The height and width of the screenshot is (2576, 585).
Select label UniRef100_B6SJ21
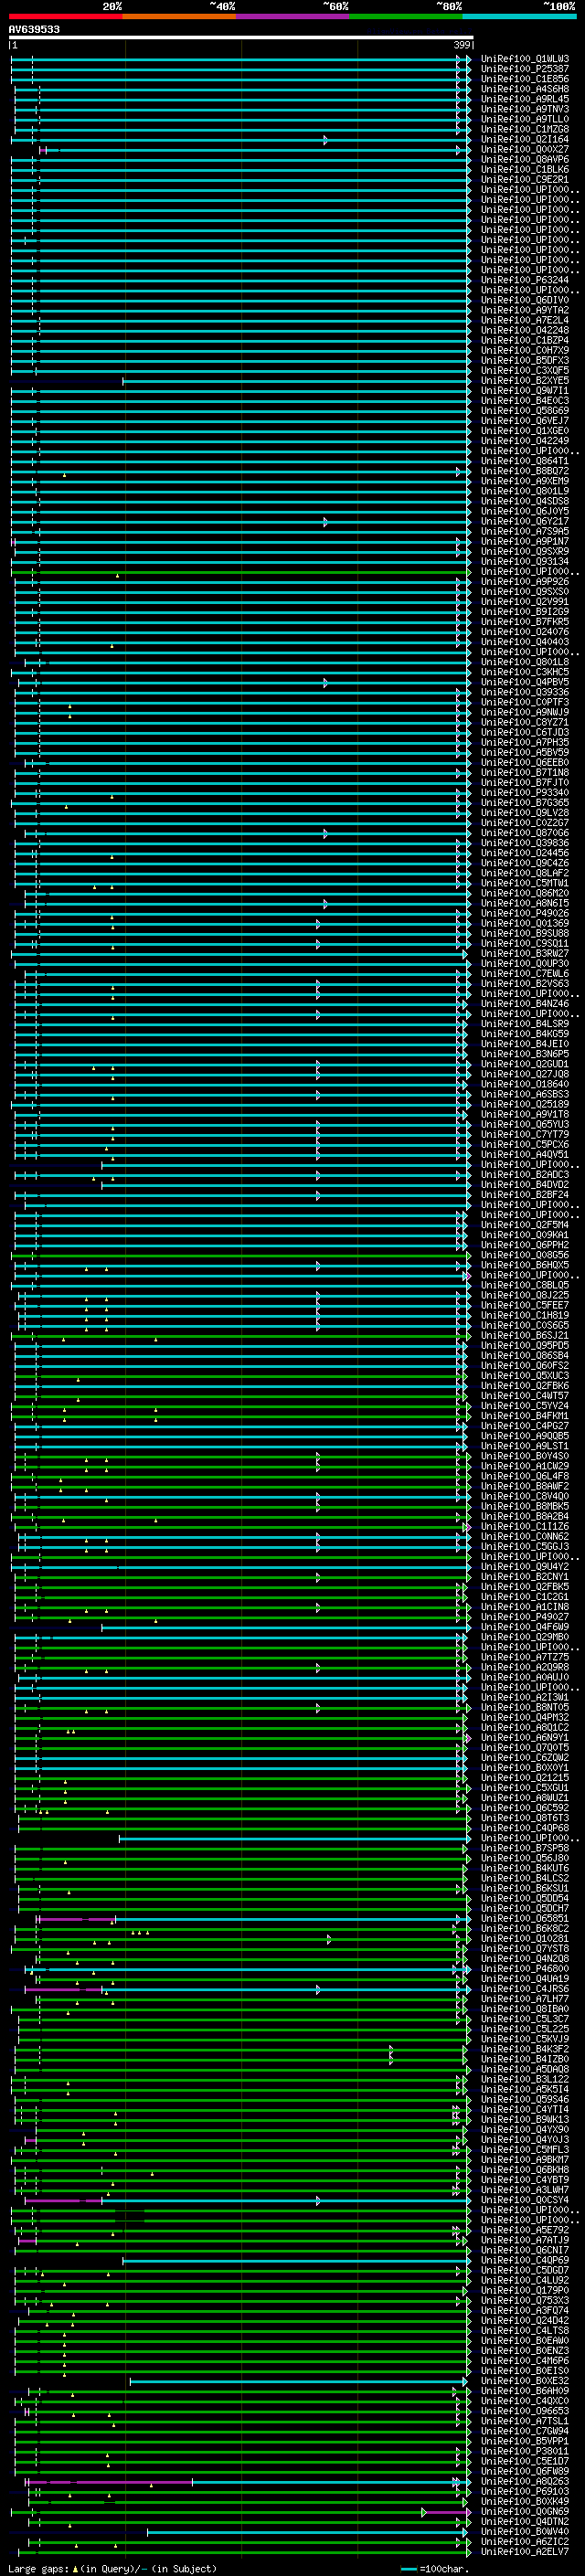coord(525,1335)
